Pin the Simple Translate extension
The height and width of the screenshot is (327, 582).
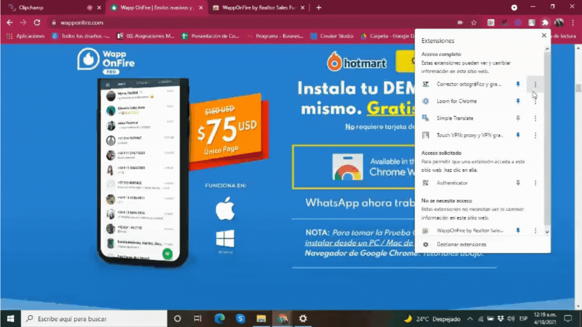point(518,118)
